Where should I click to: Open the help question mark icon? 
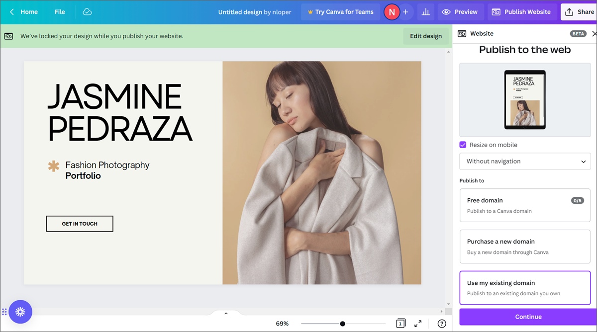coord(441,323)
